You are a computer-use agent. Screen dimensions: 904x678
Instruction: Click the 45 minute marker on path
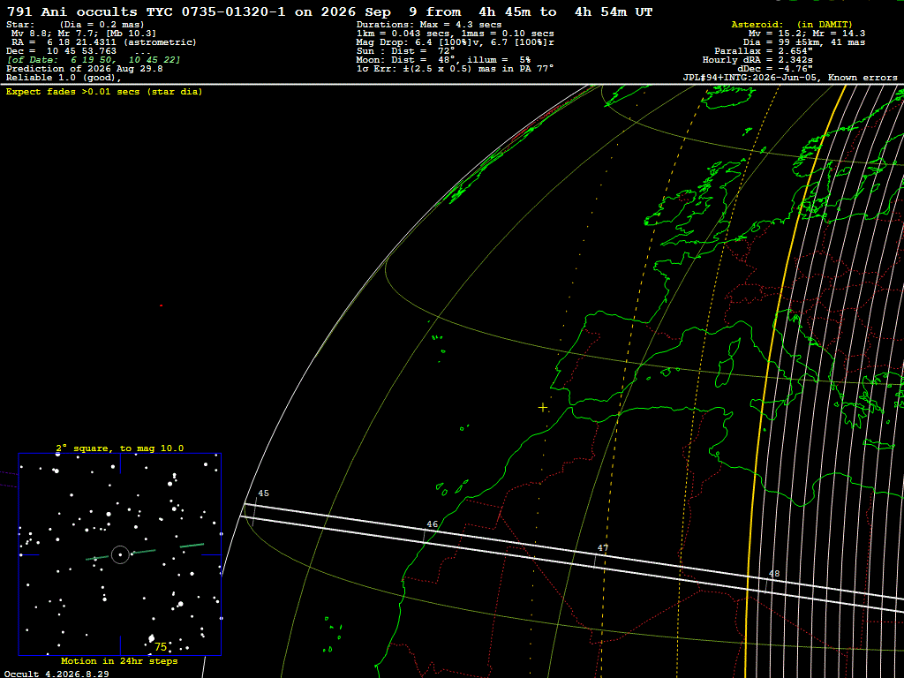pyautogui.click(x=263, y=493)
